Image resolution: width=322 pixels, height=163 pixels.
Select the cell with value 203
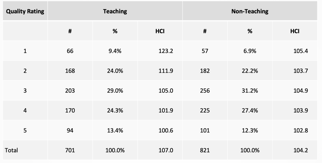70,91
